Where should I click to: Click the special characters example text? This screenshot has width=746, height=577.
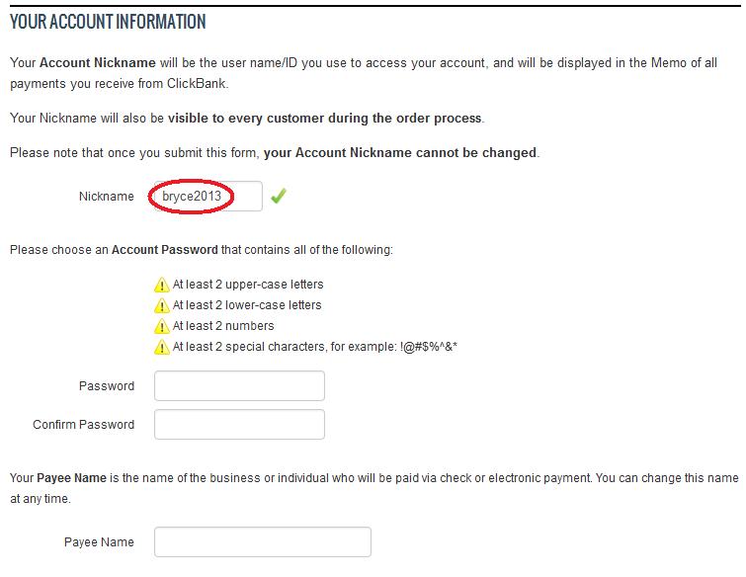tap(314, 347)
